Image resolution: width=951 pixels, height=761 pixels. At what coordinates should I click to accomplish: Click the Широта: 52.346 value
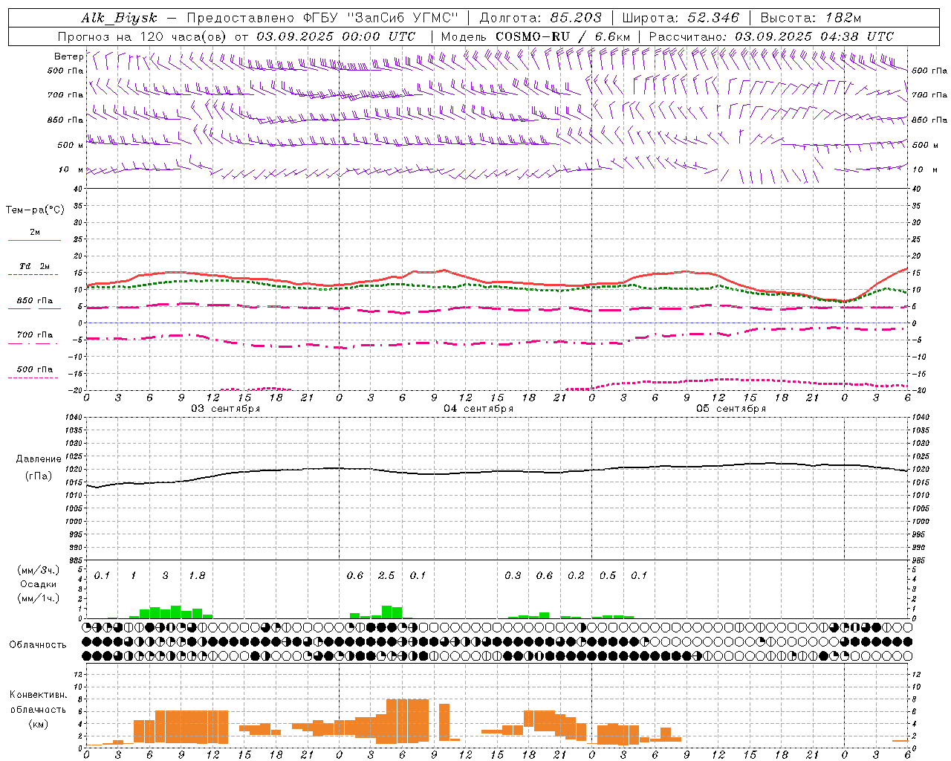tap(680, 19)
